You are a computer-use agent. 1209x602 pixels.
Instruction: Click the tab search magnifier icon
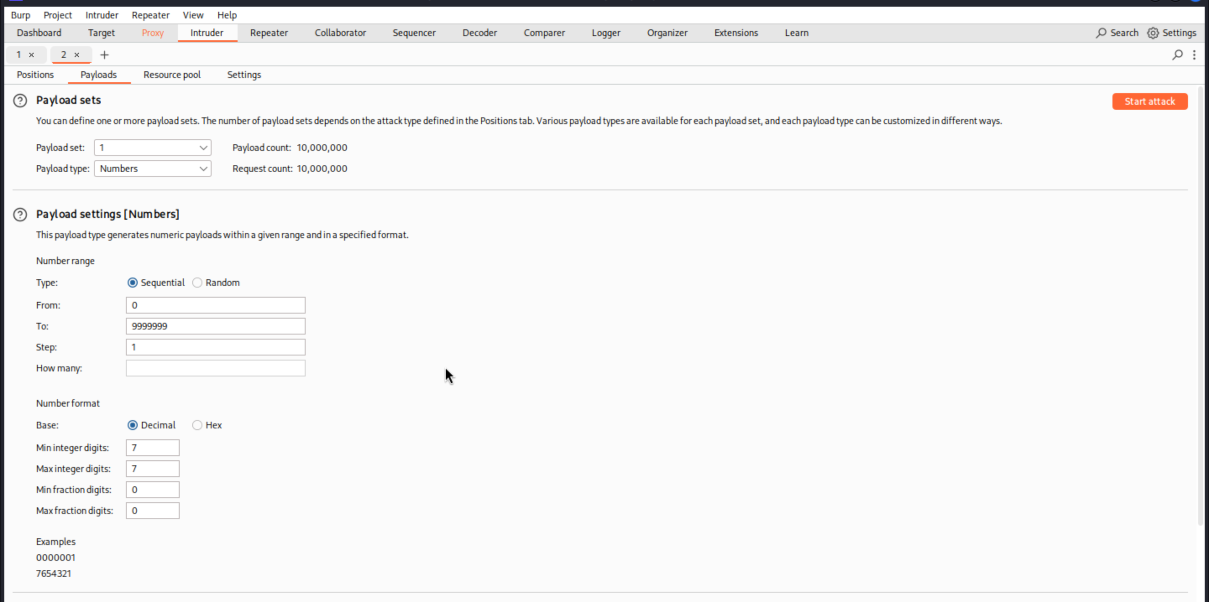(x=1177, y=55)
